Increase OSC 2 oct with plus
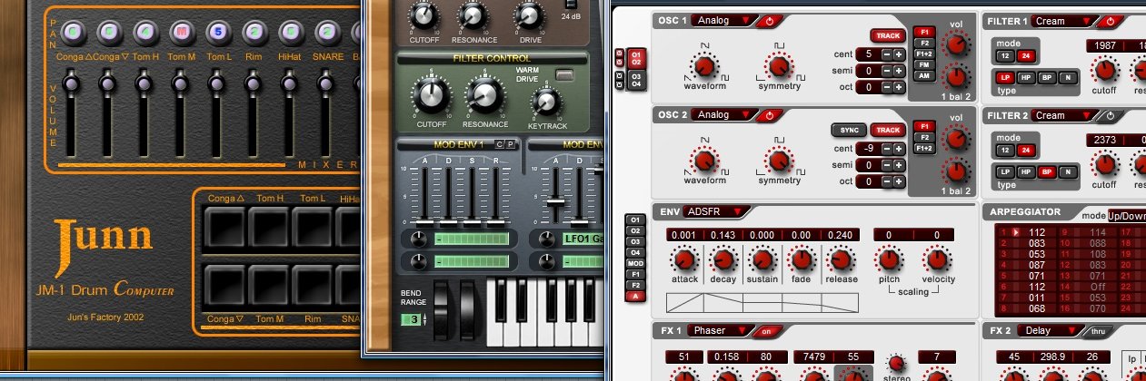The height and width of the screenshot is (381, 1146). 898,181
